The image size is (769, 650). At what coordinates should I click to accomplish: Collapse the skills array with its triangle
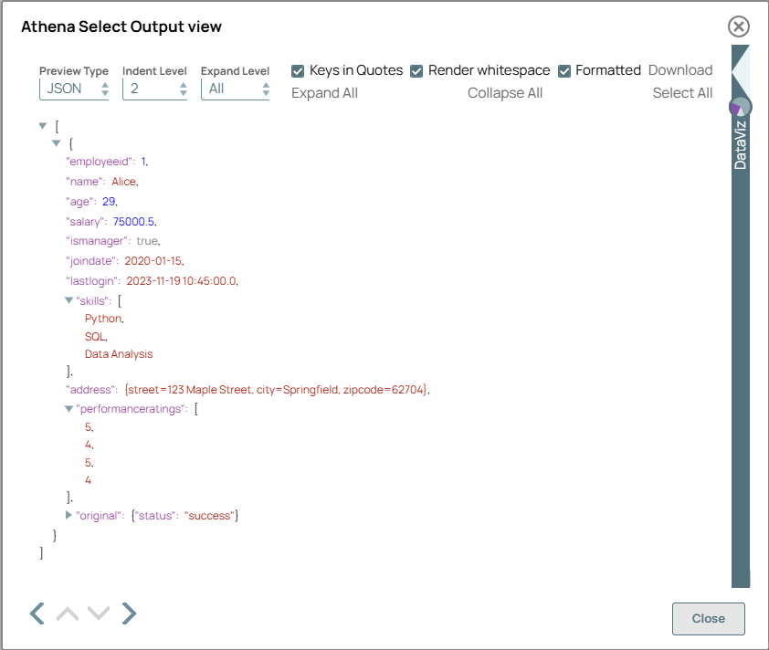point(68,300)
